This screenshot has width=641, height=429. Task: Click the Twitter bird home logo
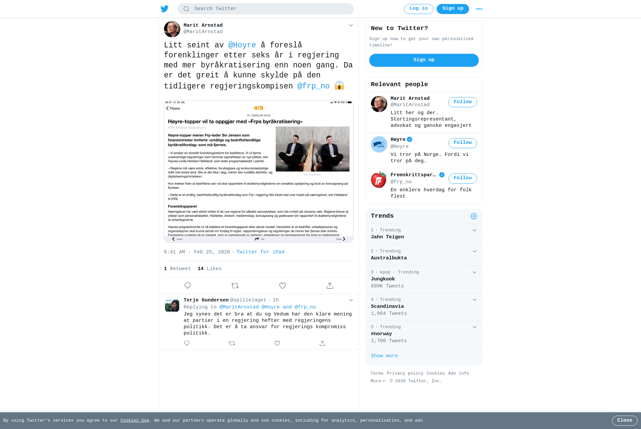click(165, 9)
